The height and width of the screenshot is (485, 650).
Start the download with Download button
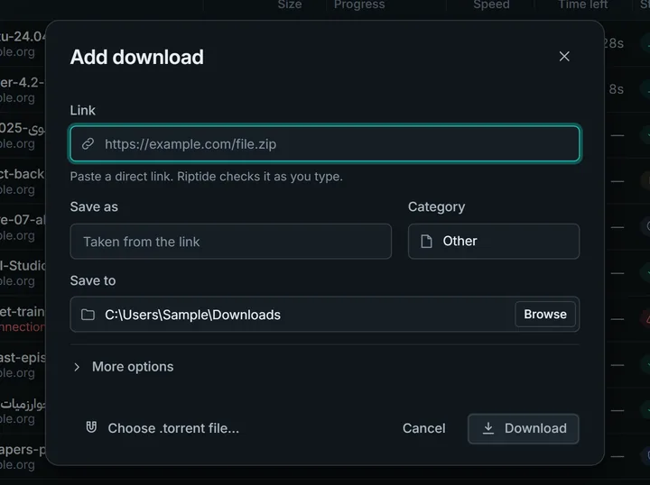pos(523,429)
